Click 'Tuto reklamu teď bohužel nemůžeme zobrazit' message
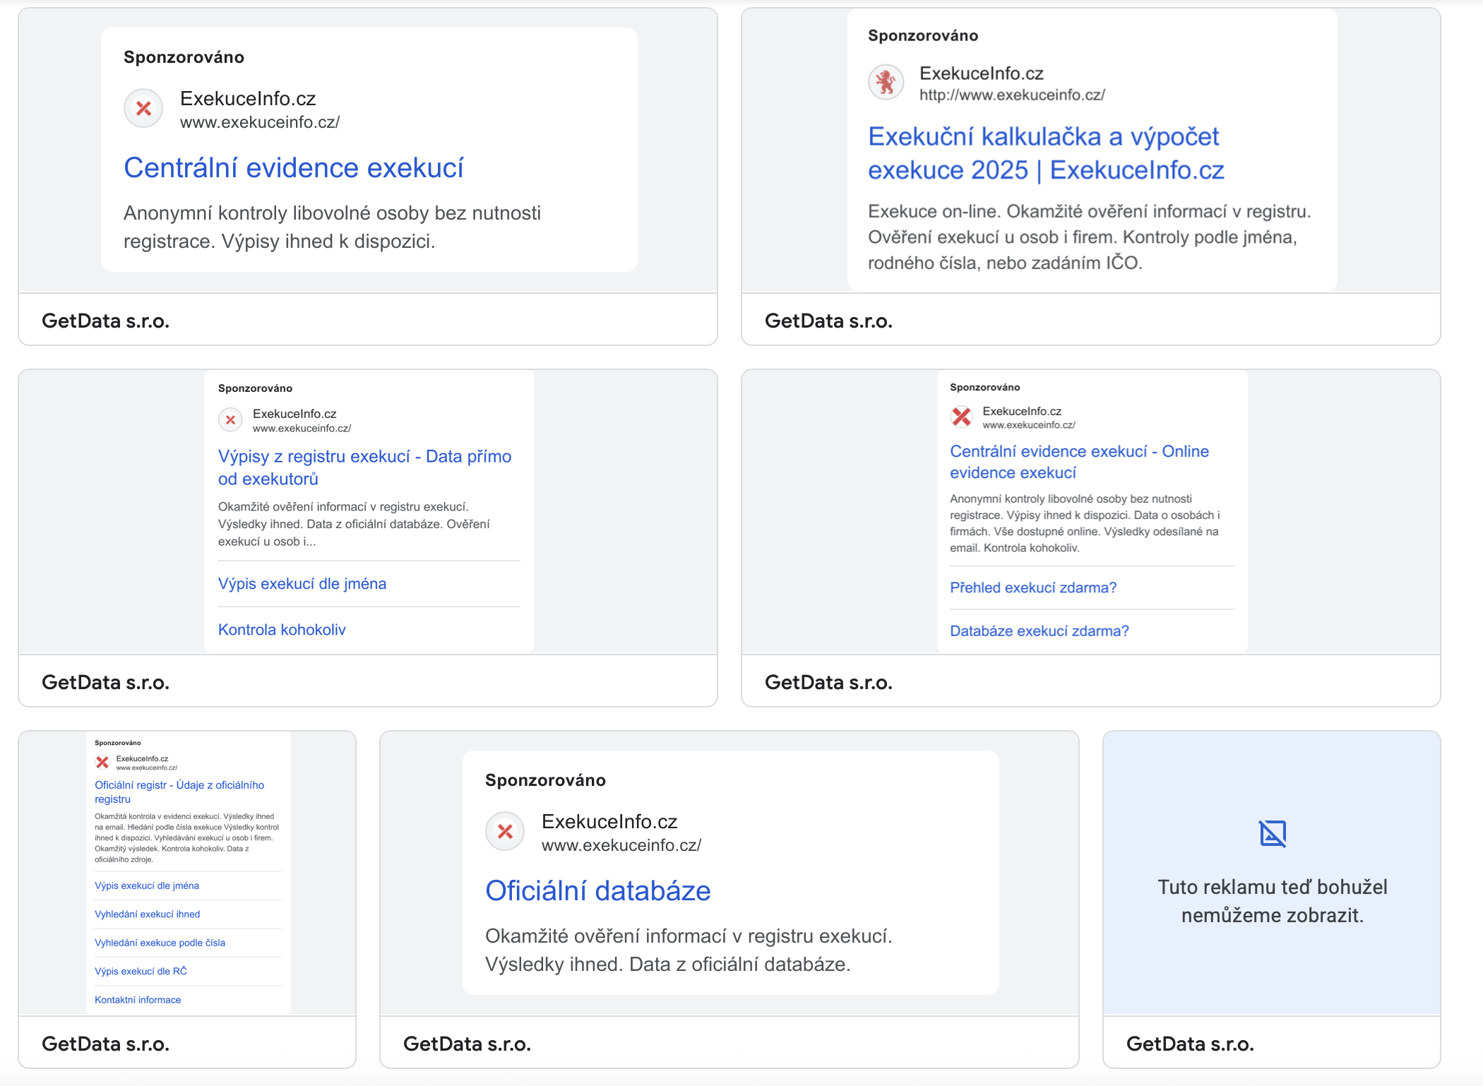 click(1273, 901)
